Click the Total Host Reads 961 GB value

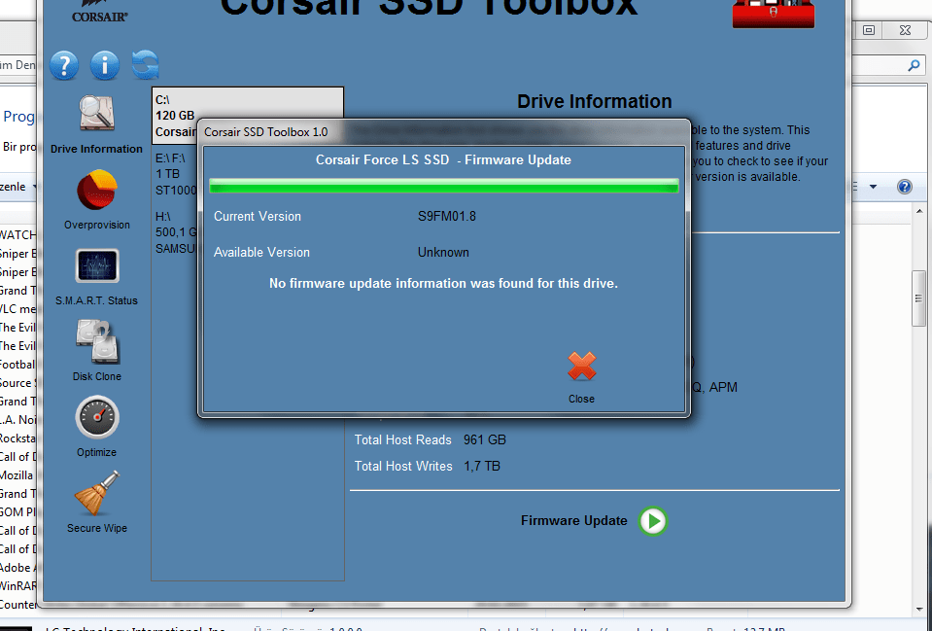[x=485, y=440]
